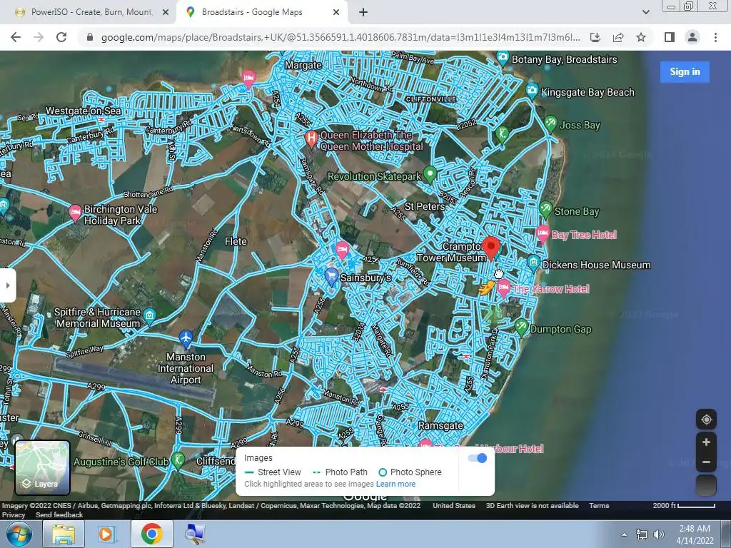This screenshot has height=548, width=731.
Task: Click the Ramsgate town label
Action: [x=440, y=425]
